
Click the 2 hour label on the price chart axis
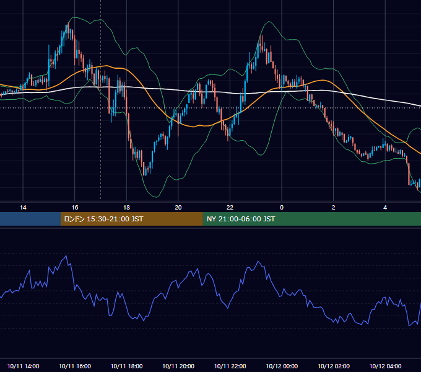(334, 207)
